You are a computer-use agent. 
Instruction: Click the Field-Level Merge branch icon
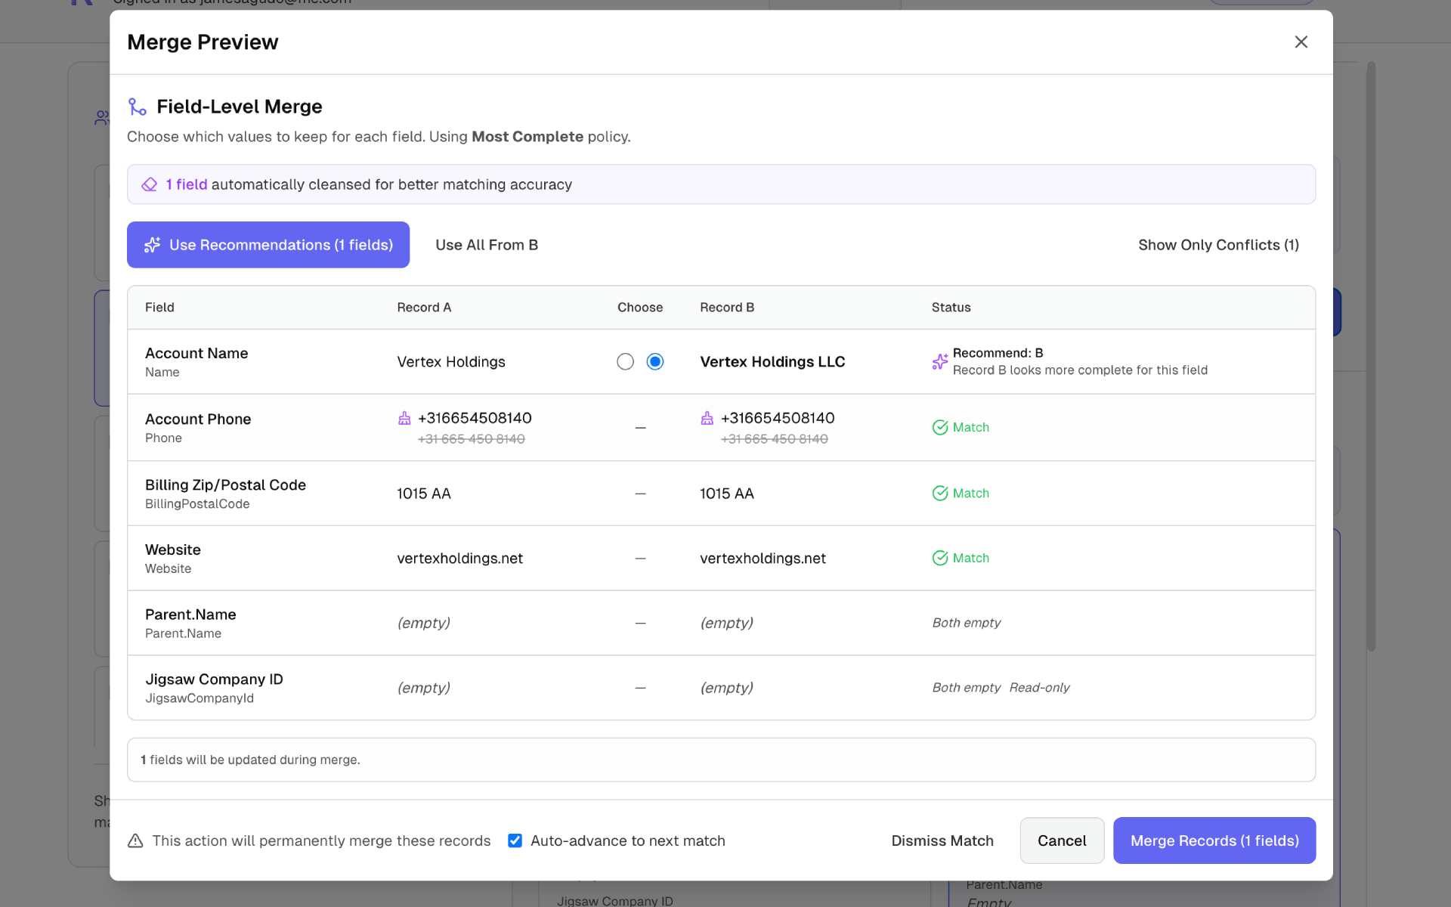137,107
